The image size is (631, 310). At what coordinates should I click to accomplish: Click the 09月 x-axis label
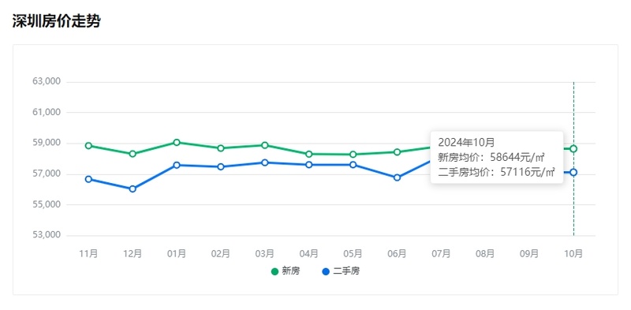529,254
